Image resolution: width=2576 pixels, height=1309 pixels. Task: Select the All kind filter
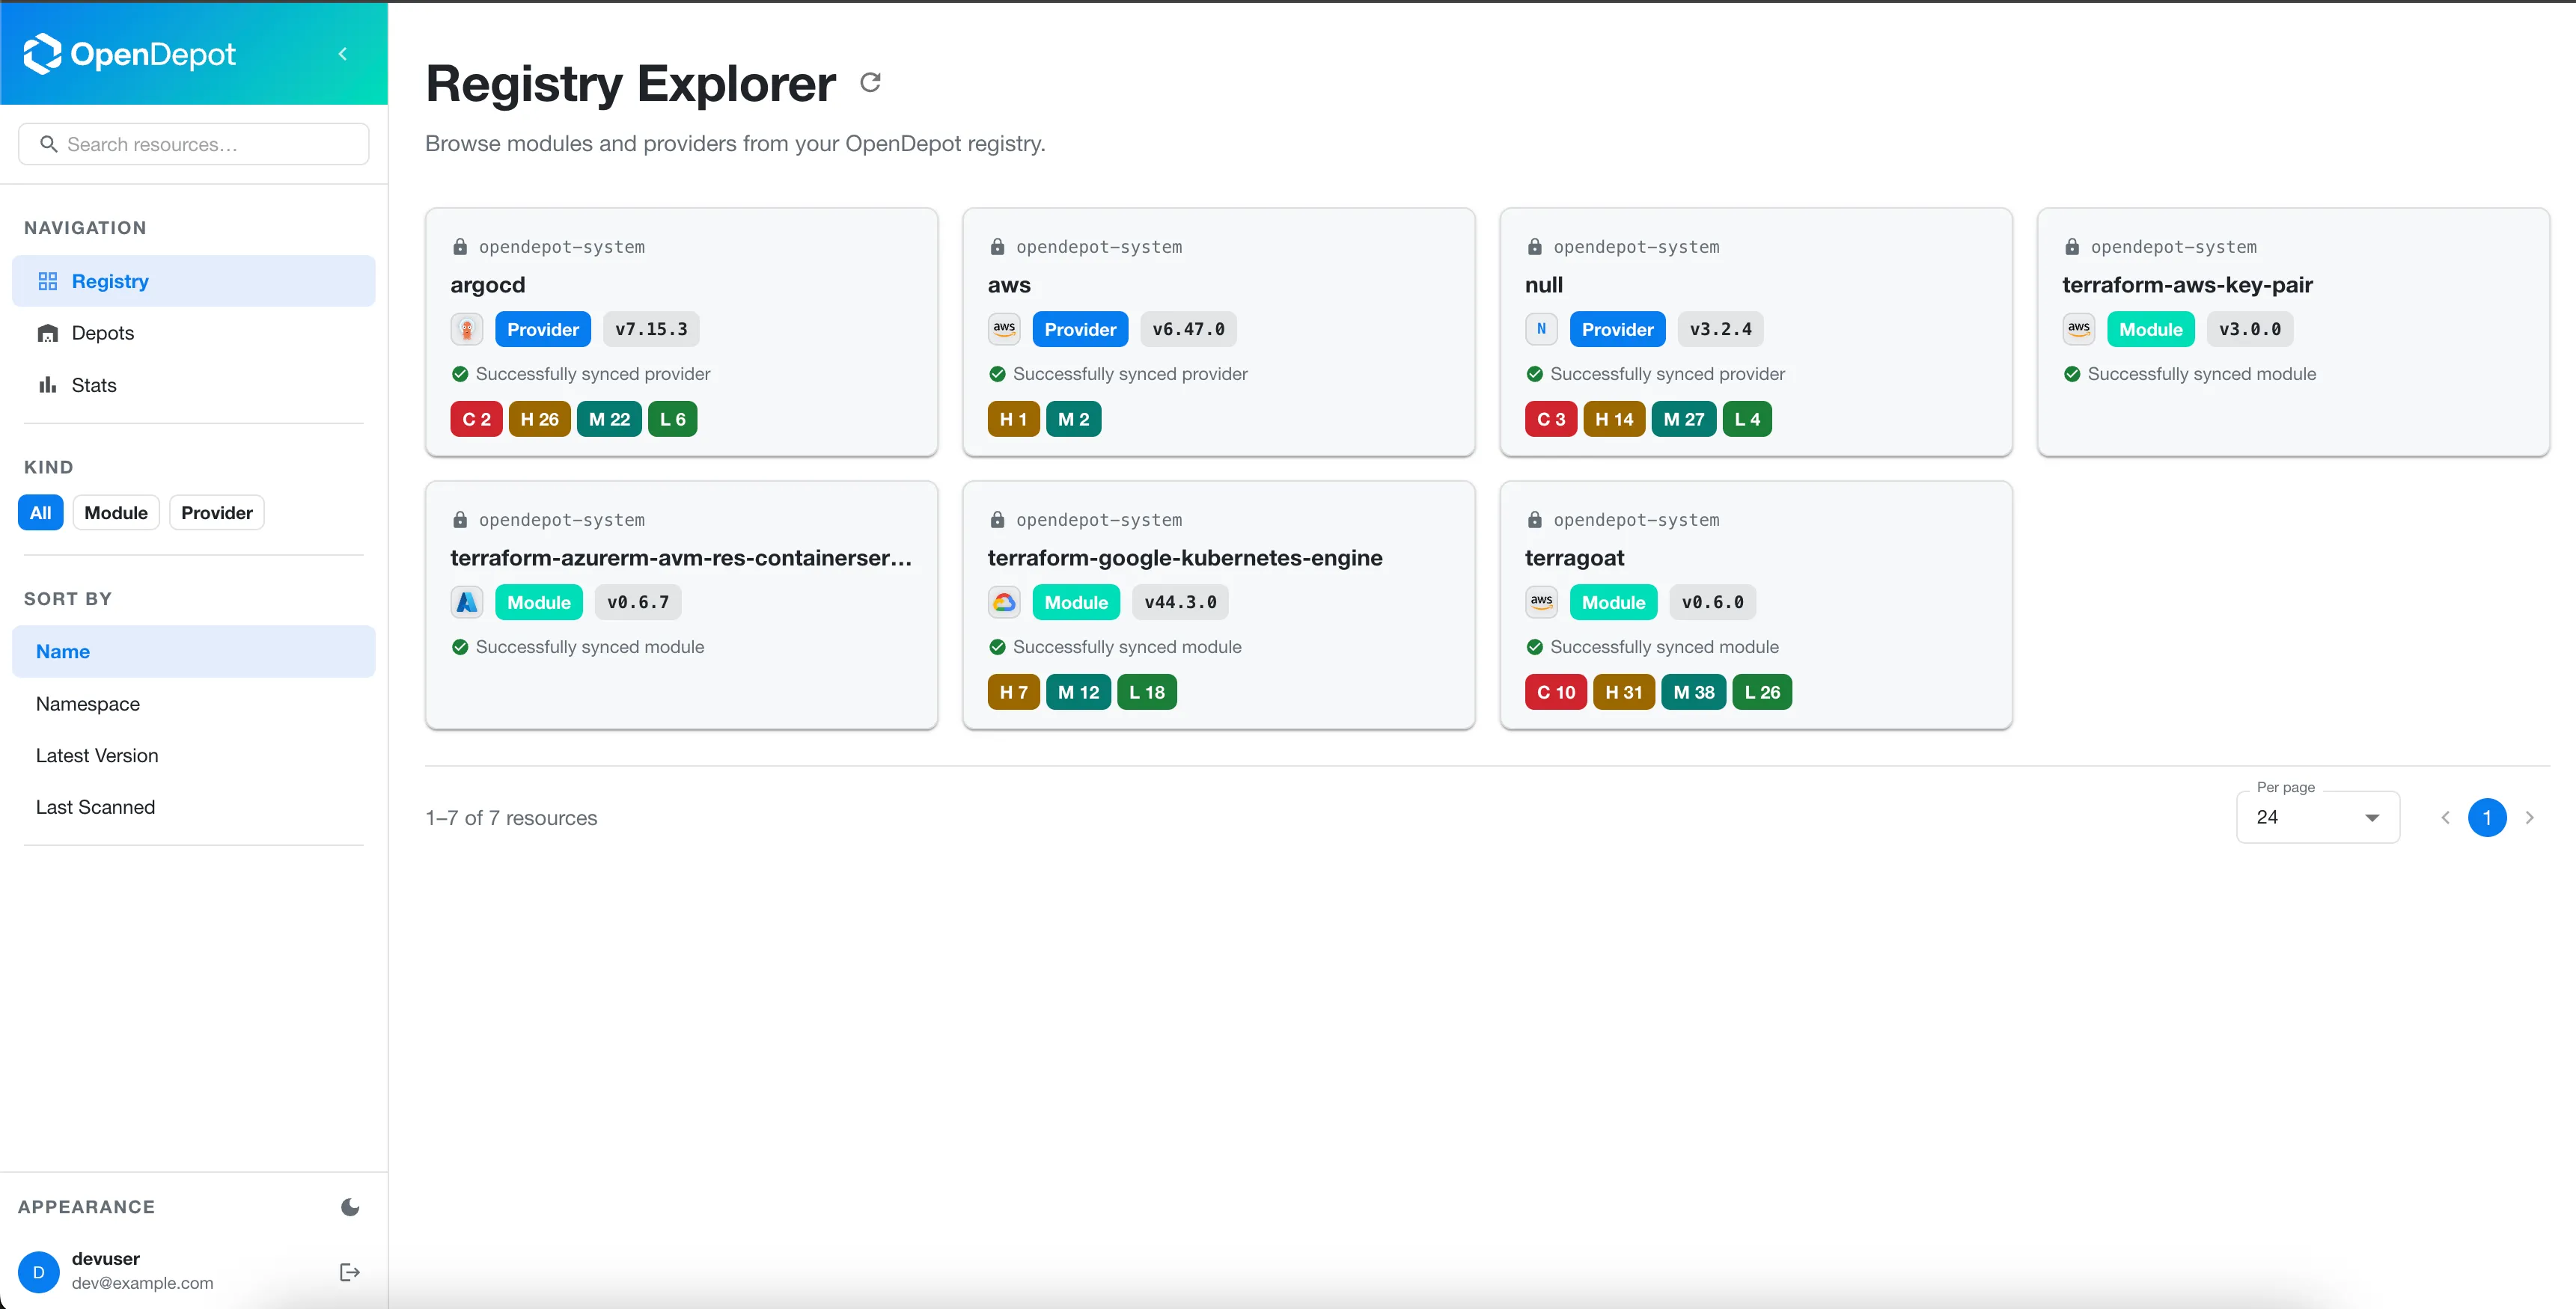(41, 512)
